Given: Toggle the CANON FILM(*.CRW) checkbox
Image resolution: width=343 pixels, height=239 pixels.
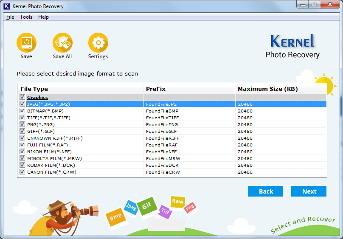Looking at the screenshot, I should click(x=22, y=172).
